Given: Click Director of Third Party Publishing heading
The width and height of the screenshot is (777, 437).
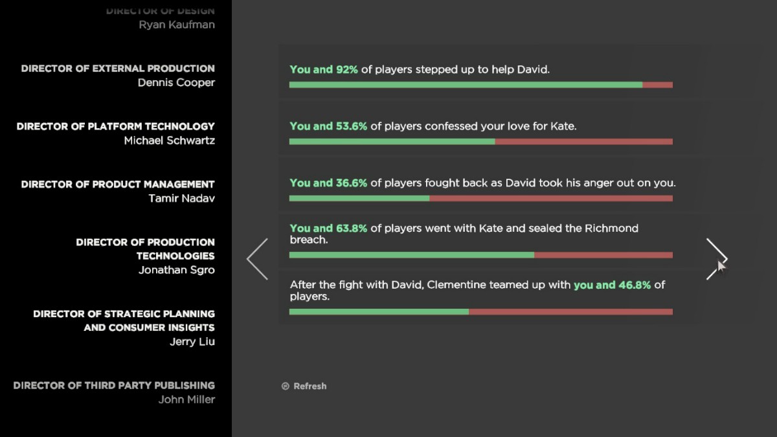Looking at the screenshot, I should [x=114, y=385].
